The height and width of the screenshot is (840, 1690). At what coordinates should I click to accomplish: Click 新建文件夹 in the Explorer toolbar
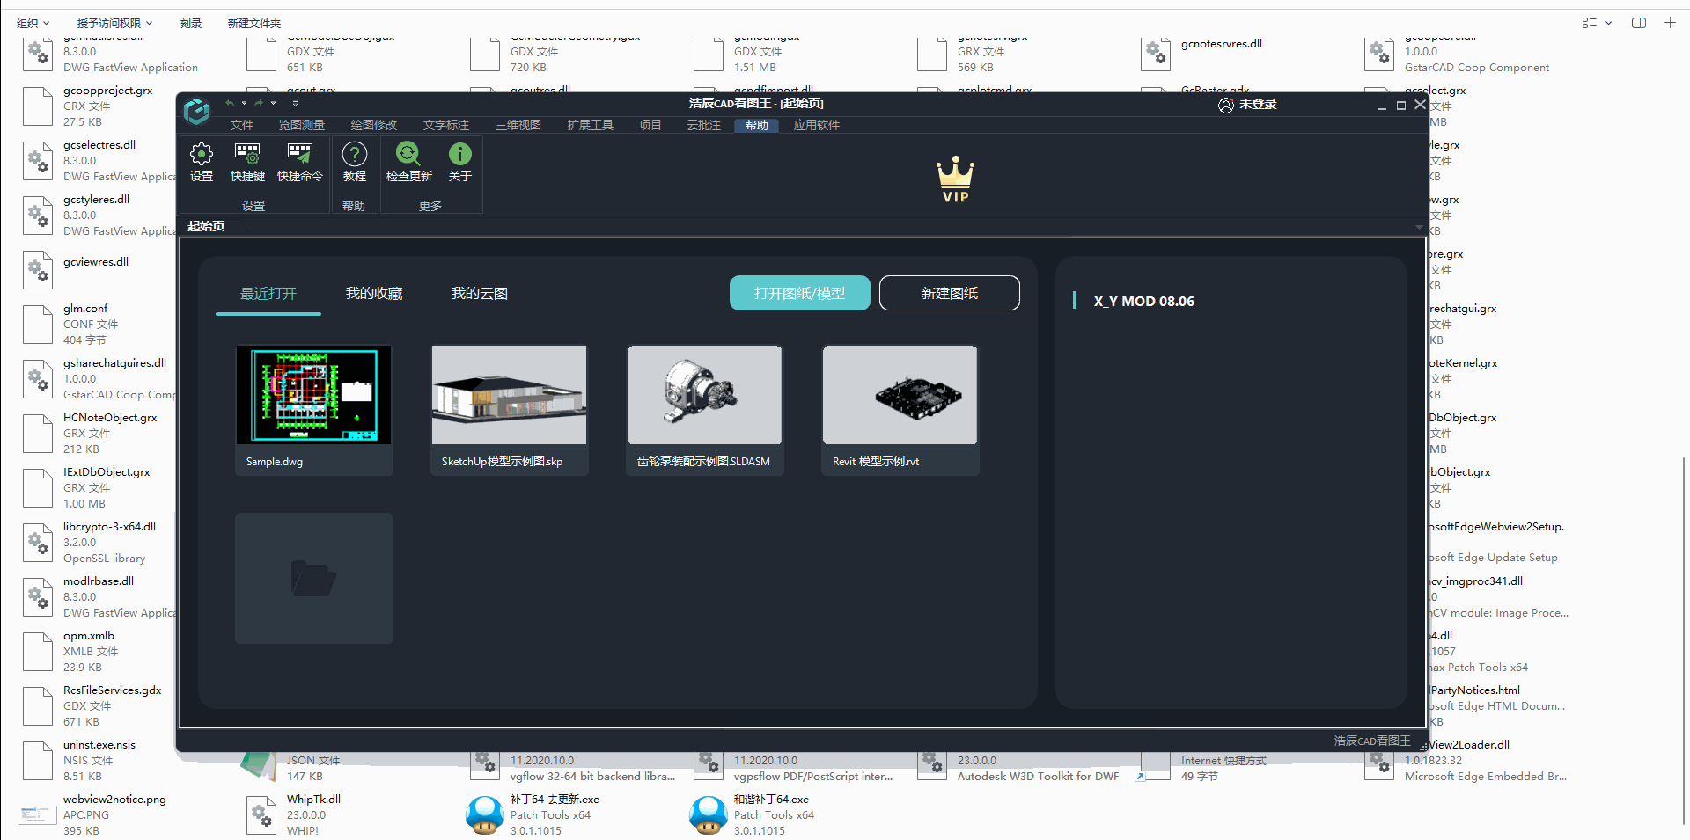[254, 23]
